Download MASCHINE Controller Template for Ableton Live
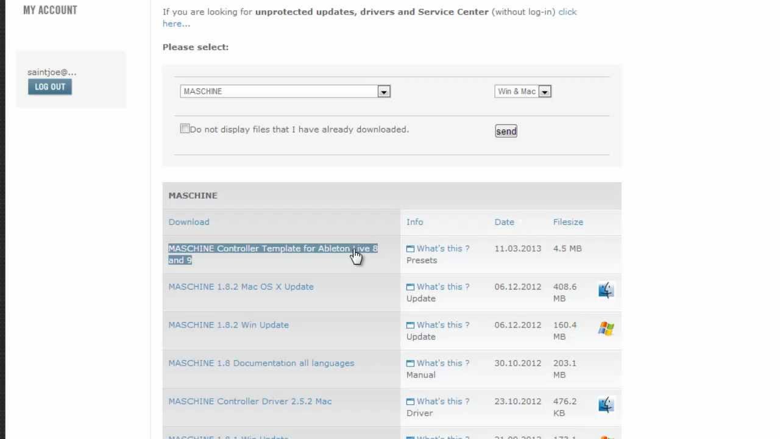This screenshot has width=780, height=439. [273, 254]
